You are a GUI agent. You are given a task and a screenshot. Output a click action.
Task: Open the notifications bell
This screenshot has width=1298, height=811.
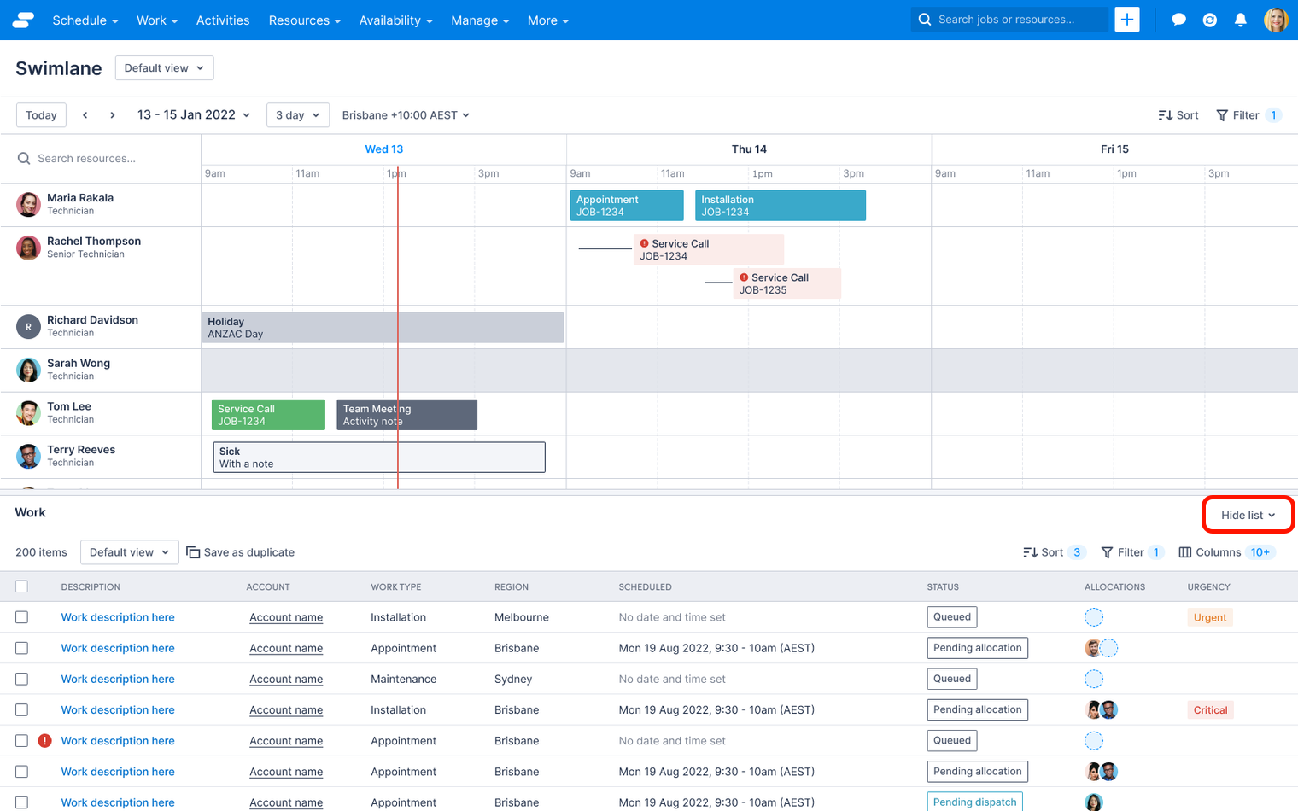pos(1241,19)
